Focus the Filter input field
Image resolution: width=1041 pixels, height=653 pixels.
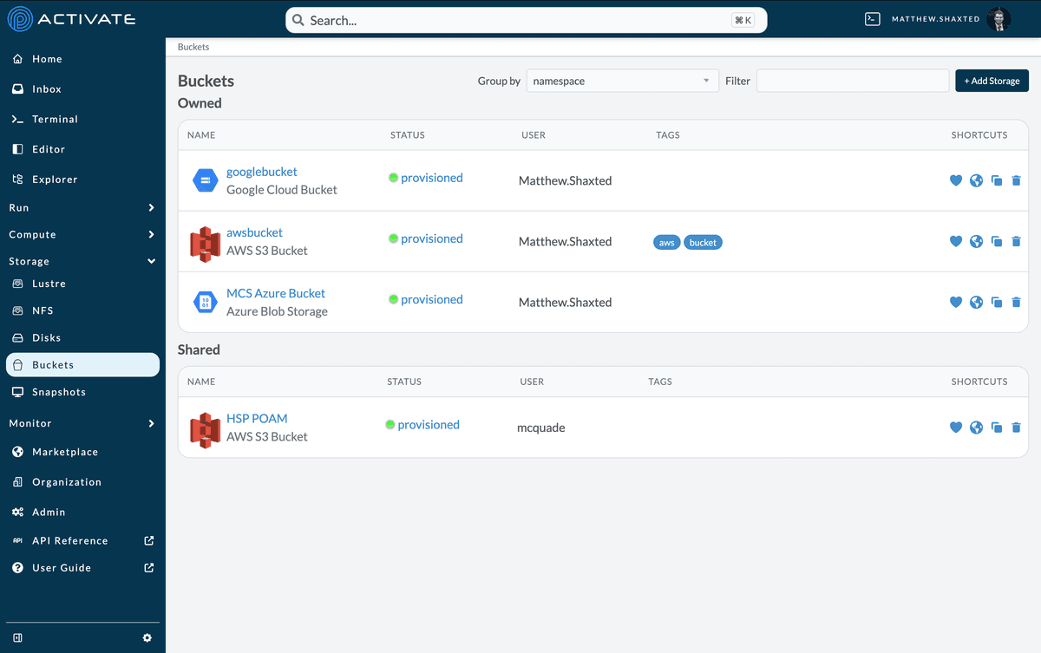pos(853,81)
